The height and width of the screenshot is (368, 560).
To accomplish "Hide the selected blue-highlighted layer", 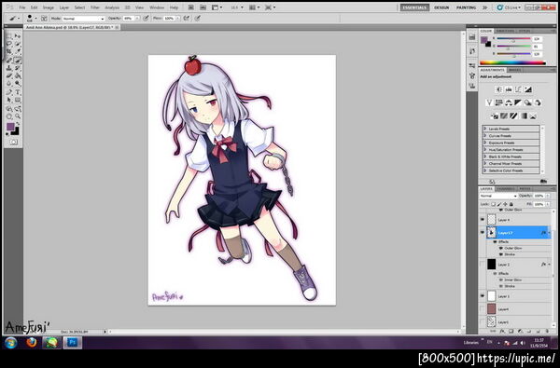I will point(483,233).
